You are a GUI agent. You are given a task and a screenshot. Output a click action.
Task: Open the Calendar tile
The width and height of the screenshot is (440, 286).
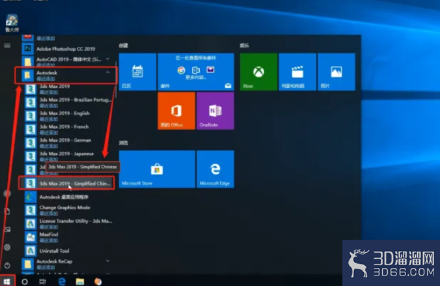point(137,72)
